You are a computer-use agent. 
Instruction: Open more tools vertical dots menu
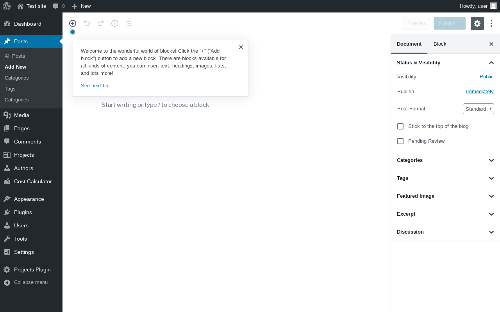point(491,23)
